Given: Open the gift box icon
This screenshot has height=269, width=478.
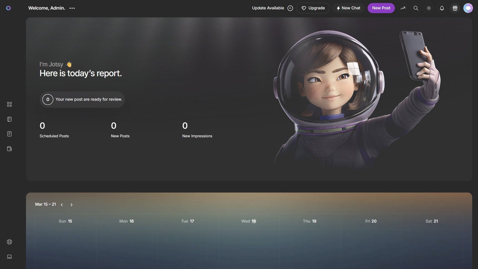Looking at the screenshot, I should click(x=455, y=8).
